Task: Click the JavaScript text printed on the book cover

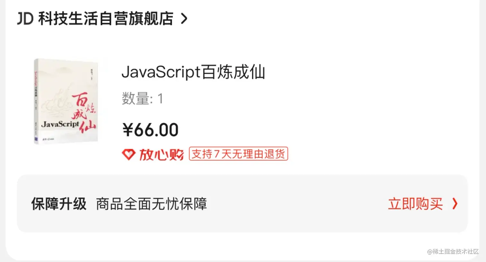Action: click(x=60, y=124)
